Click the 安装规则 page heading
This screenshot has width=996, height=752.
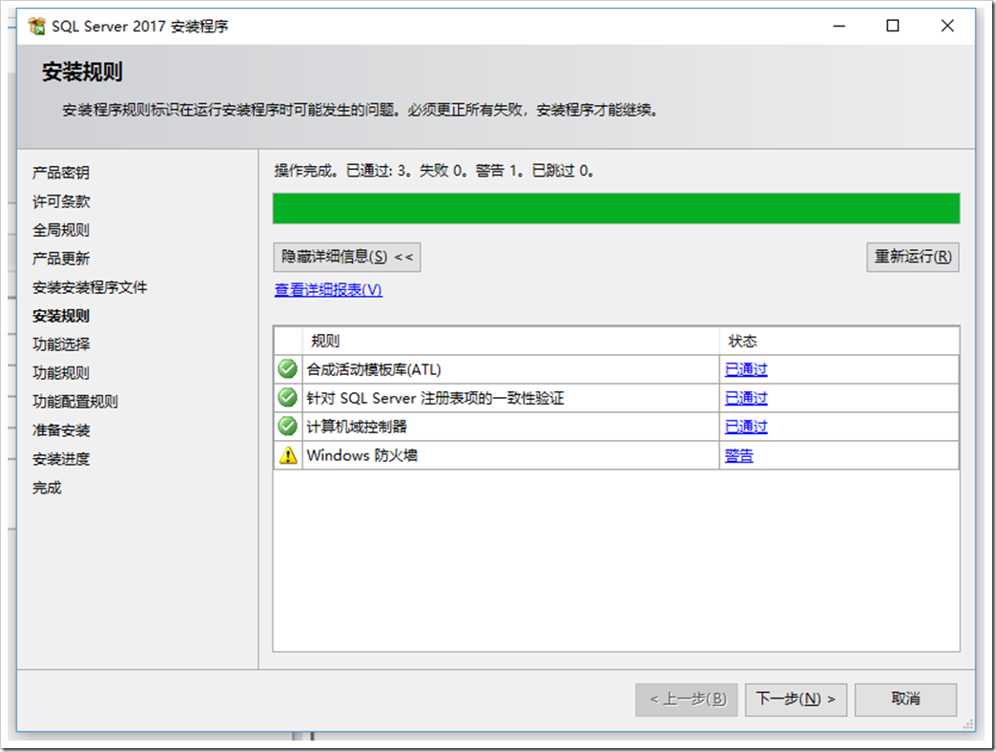pos(82,72)
